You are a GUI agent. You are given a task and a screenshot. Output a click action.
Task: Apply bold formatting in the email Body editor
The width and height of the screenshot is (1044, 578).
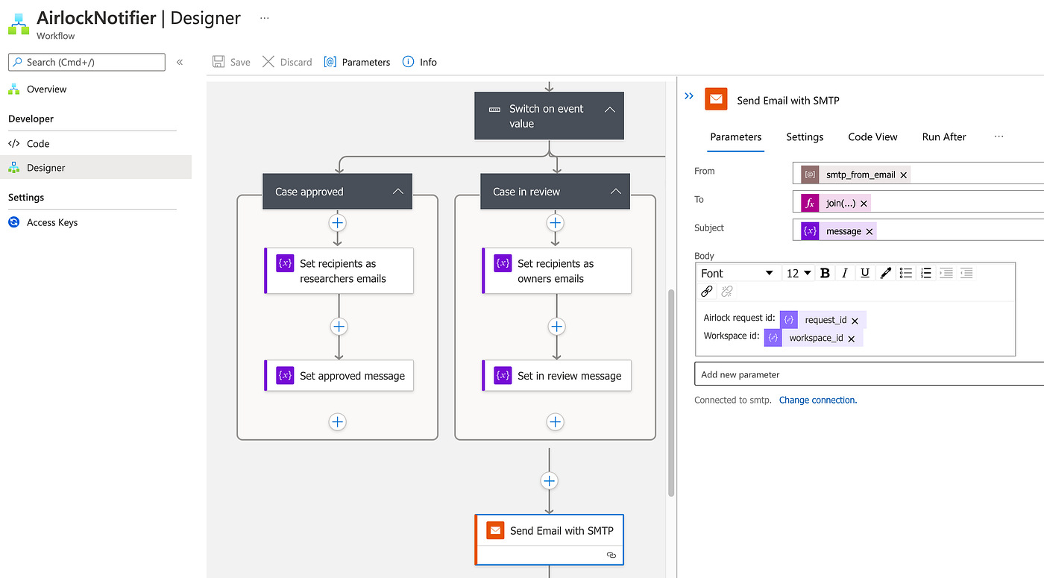pos(825,273)
